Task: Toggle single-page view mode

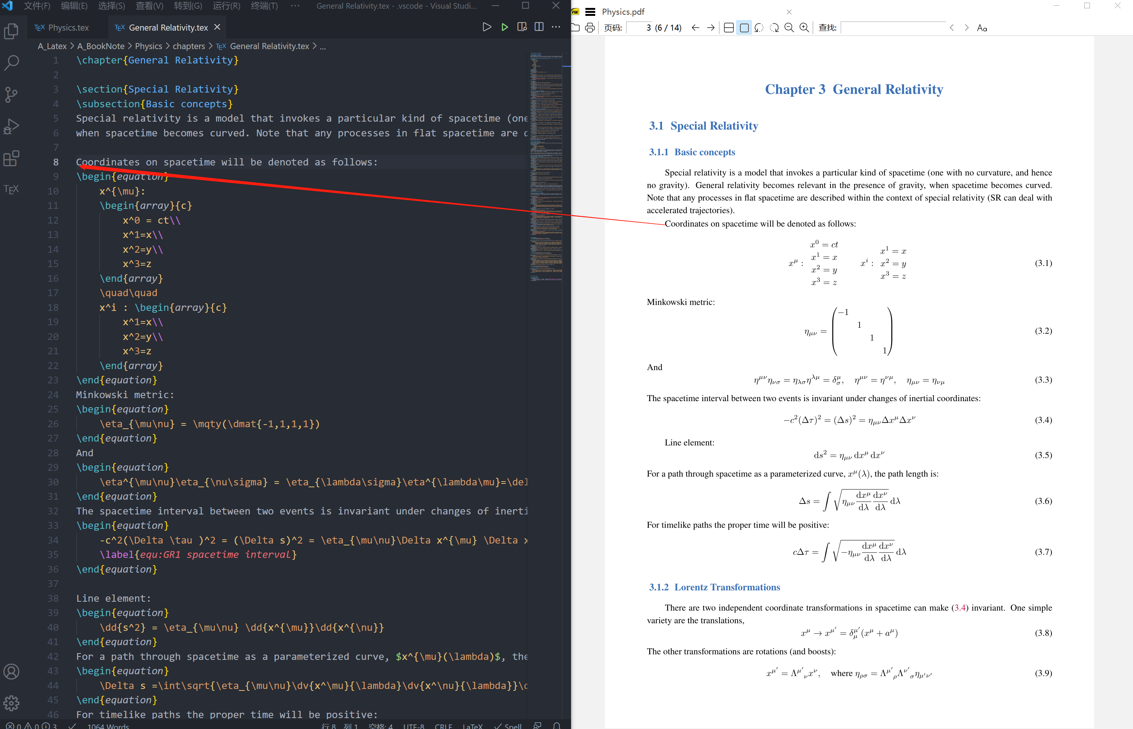Action: (x=744, y=28)
